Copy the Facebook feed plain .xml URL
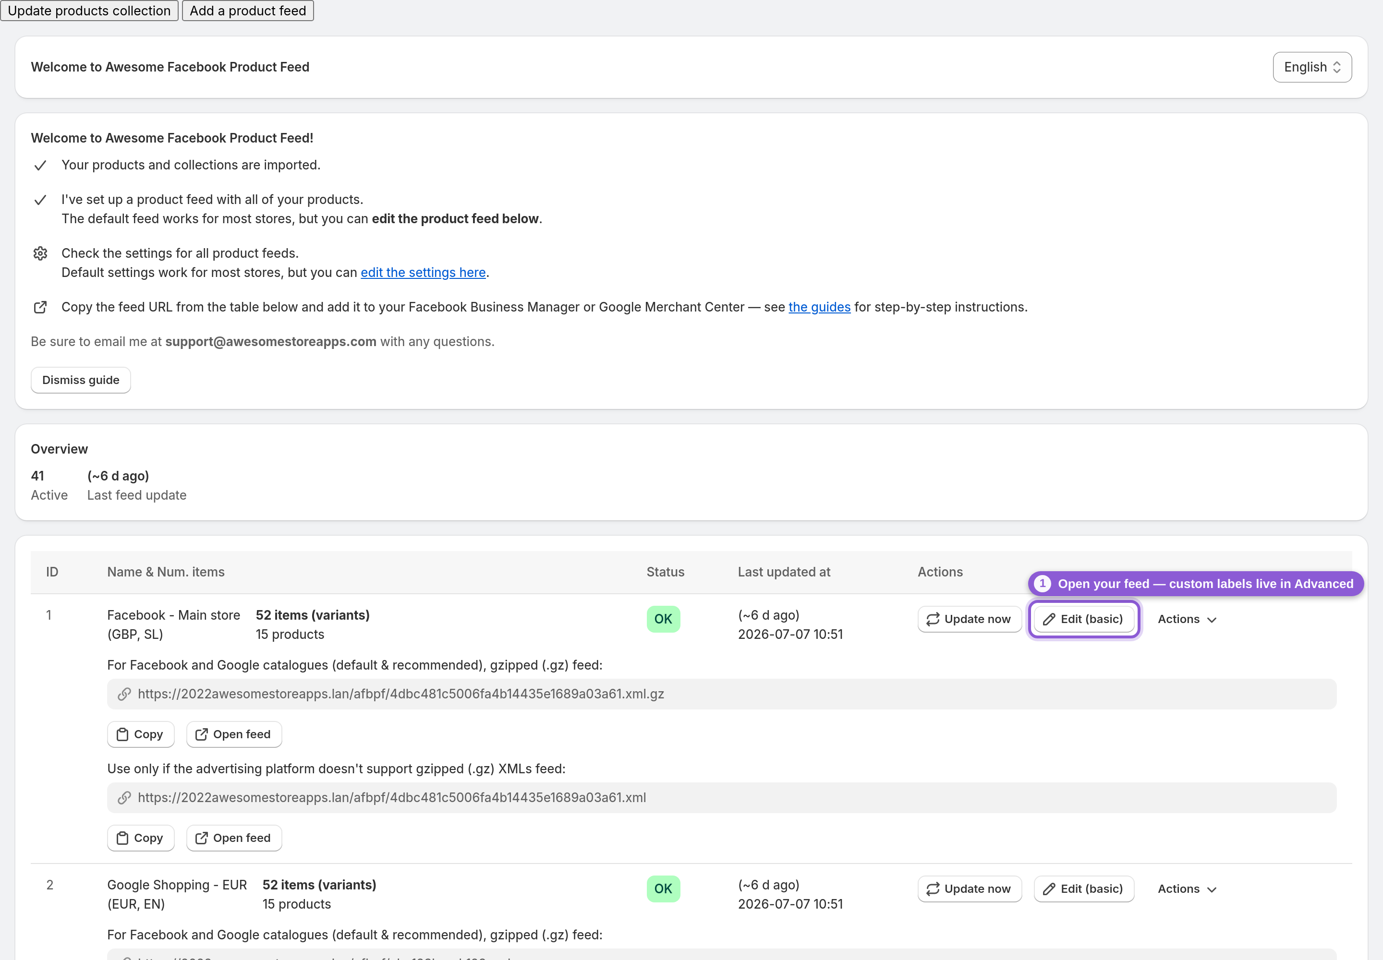1383x960 pixels. (141, 838)
